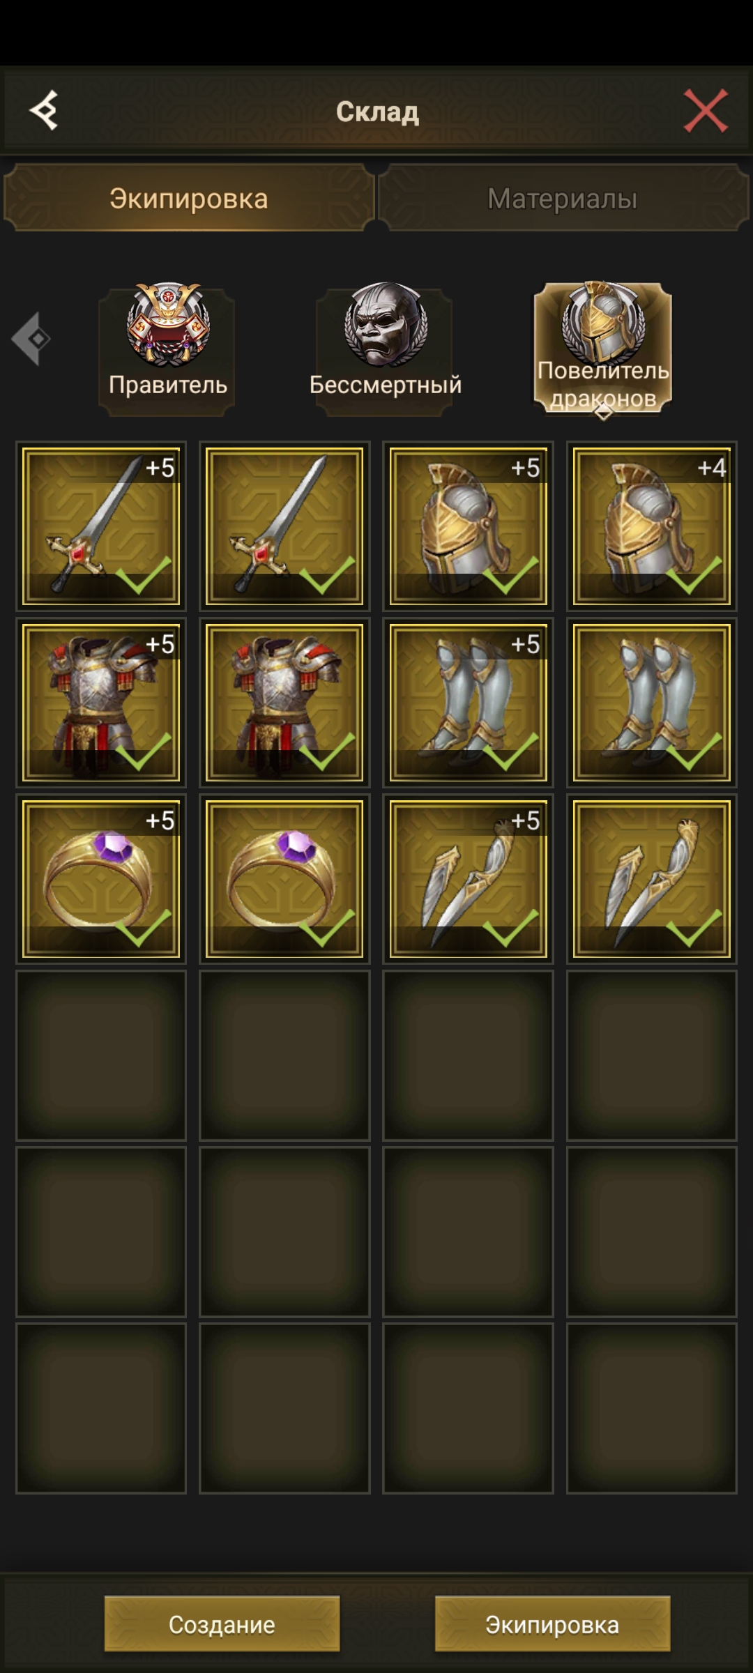This screenshot has height=1673, width=753.
Task: Go back using the rune arrow icon
Action: pyautogui.click(x=44, y=110)
